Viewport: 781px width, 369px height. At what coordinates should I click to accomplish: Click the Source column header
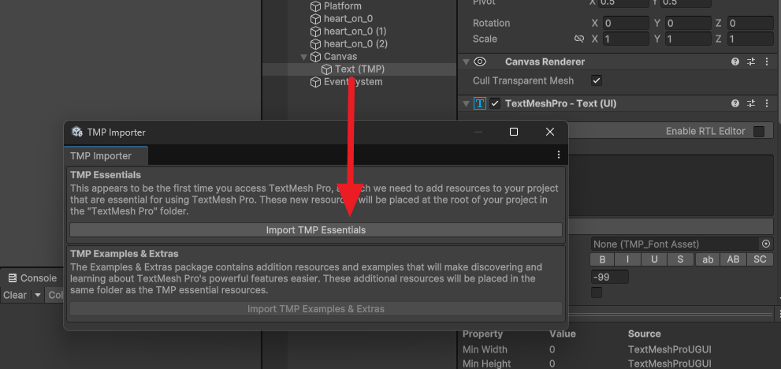point(644,334)
